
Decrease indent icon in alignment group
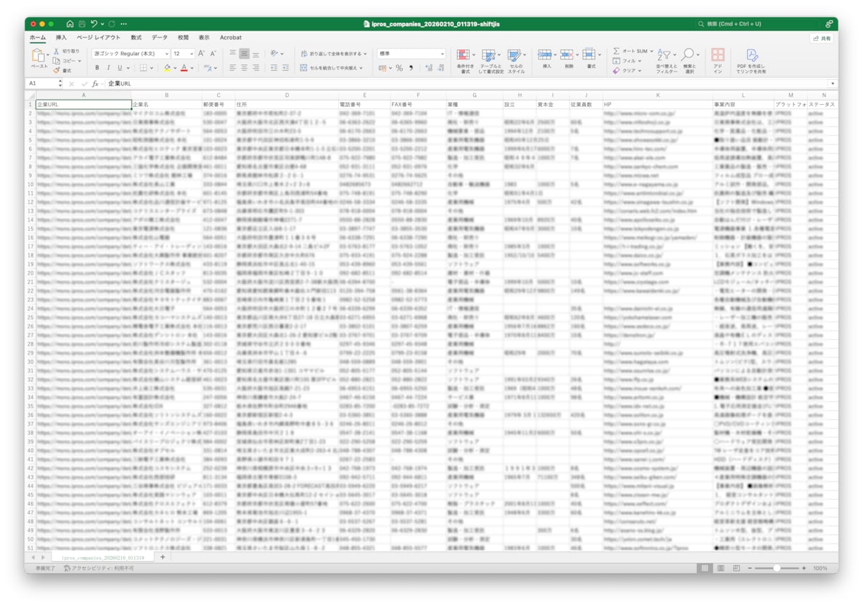pos(274,68)
